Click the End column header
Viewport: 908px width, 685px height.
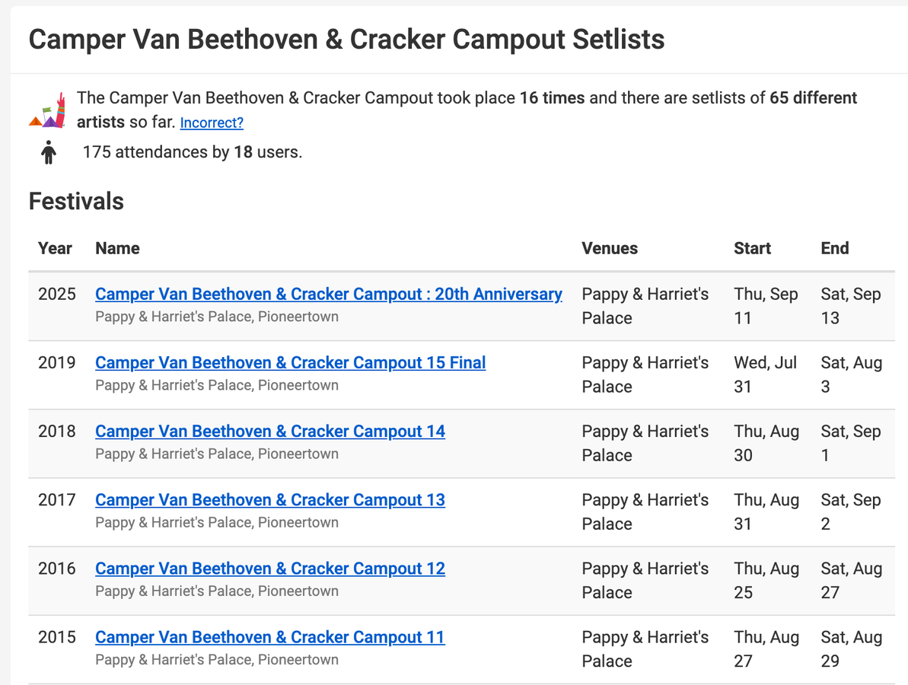[834, 248]
